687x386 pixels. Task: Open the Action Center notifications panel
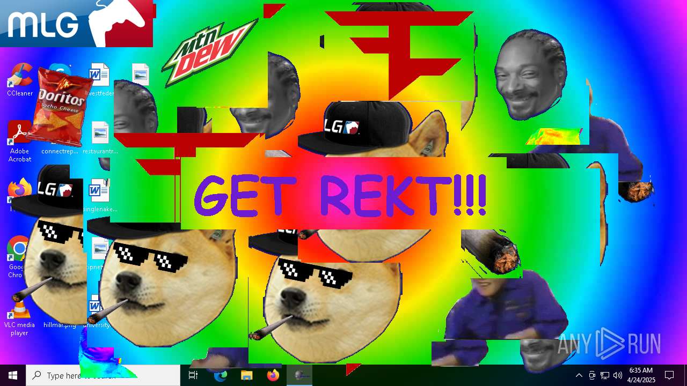[669, 375]
